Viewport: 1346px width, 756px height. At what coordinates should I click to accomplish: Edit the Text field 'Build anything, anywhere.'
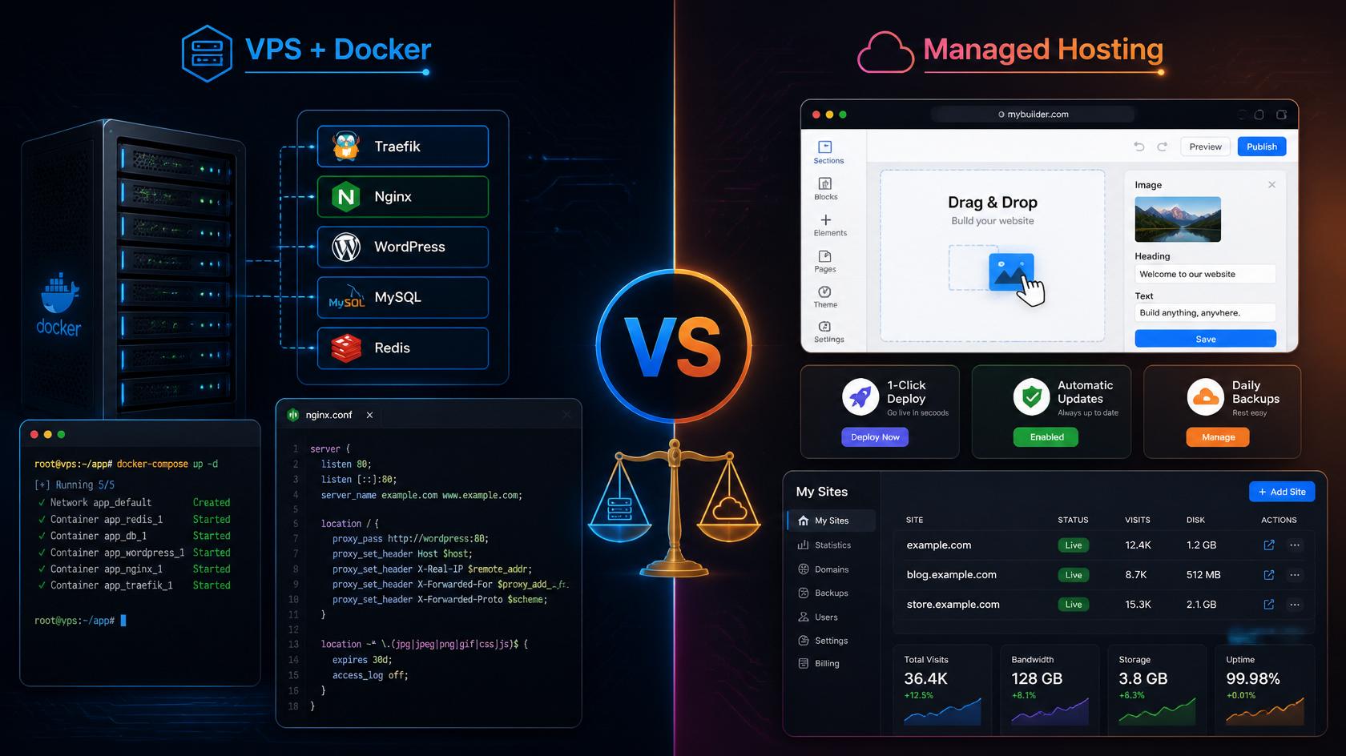pyautogui.click(x=1205, y=312)
